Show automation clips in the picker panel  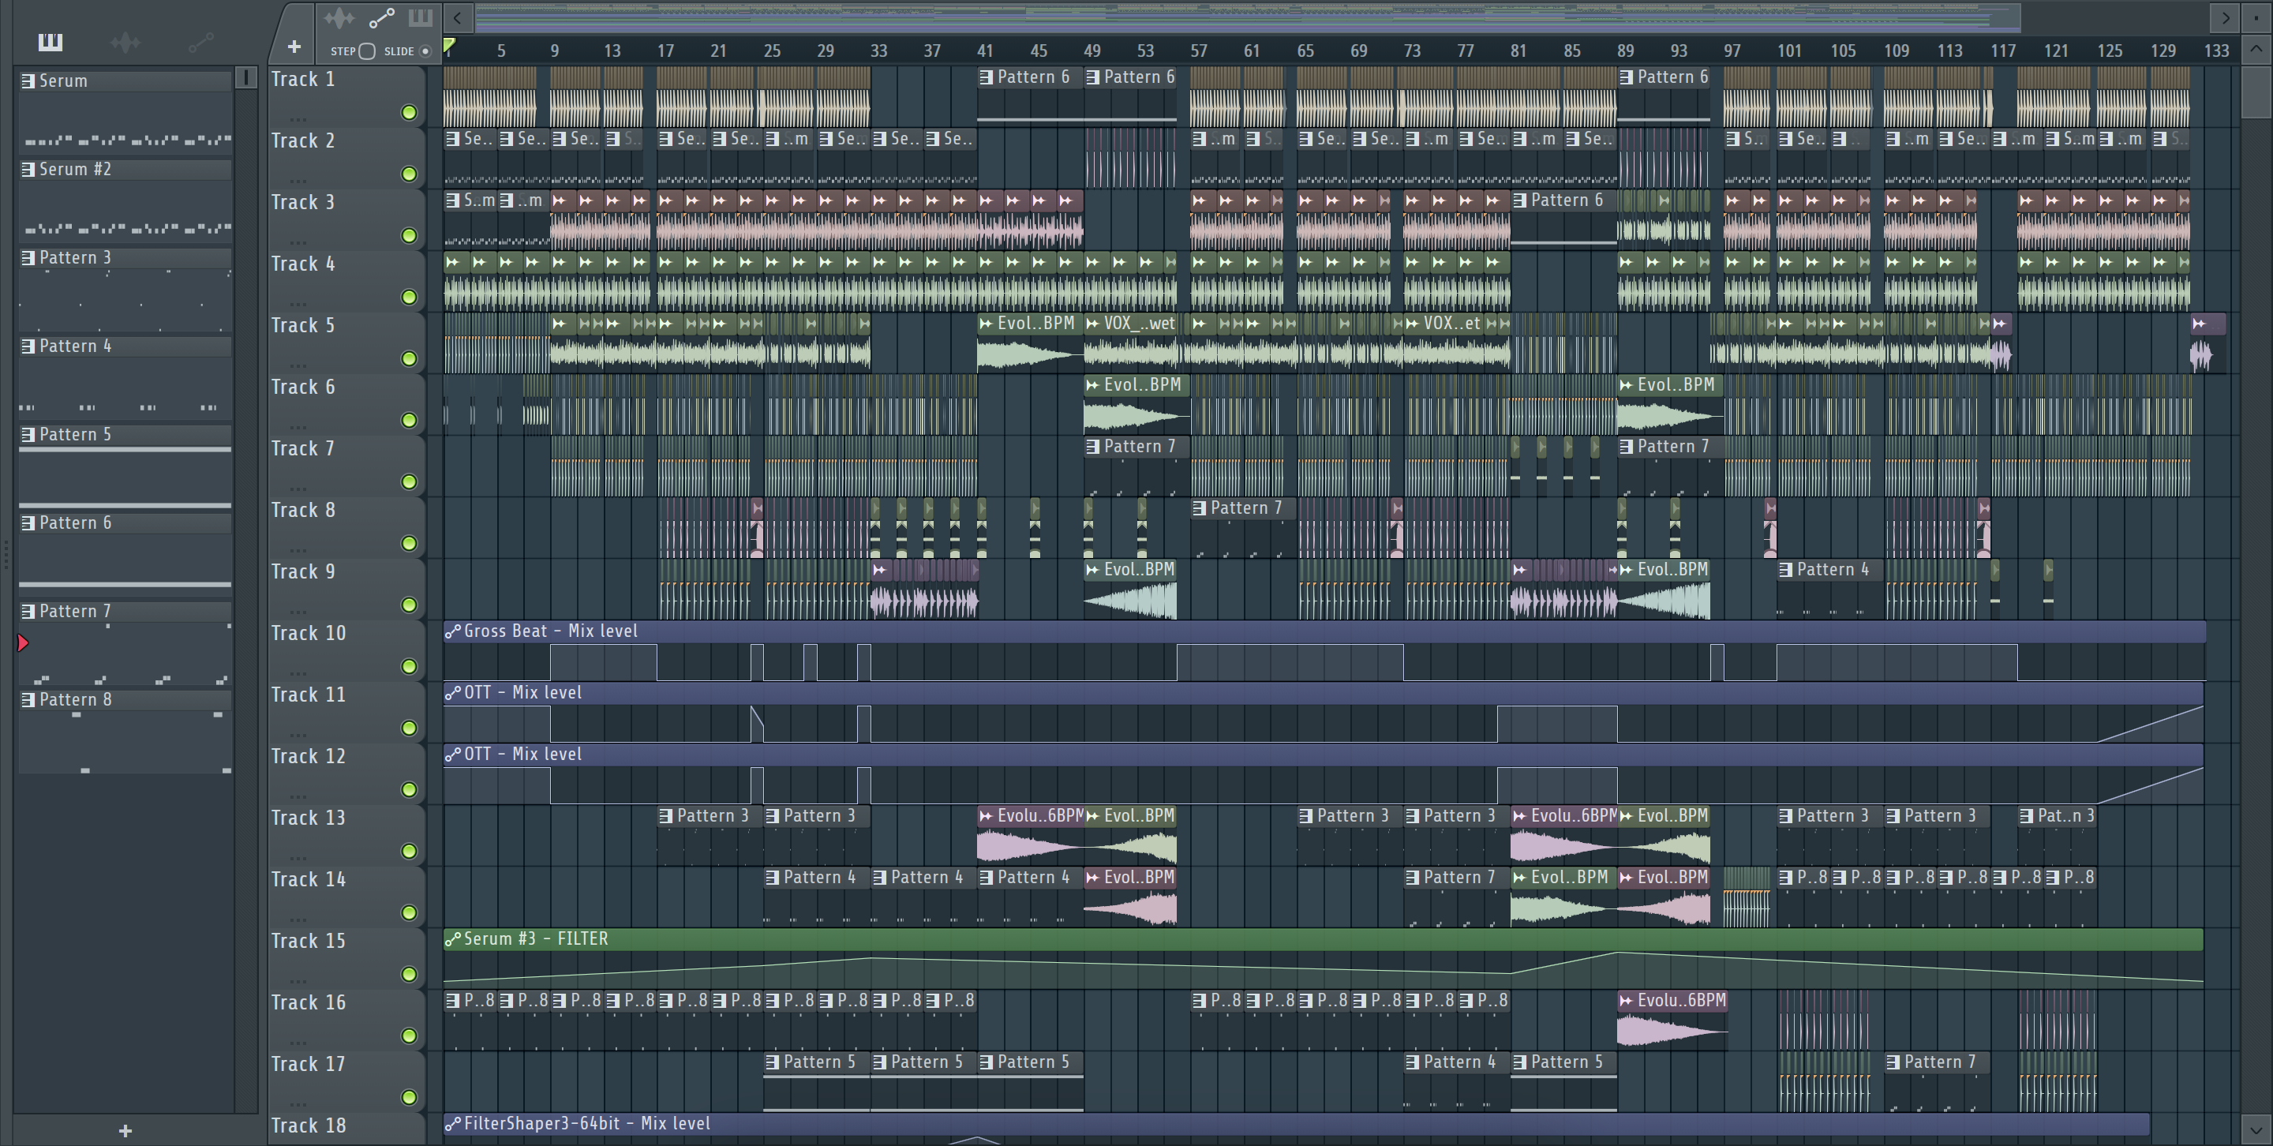[x=201, y=42]
